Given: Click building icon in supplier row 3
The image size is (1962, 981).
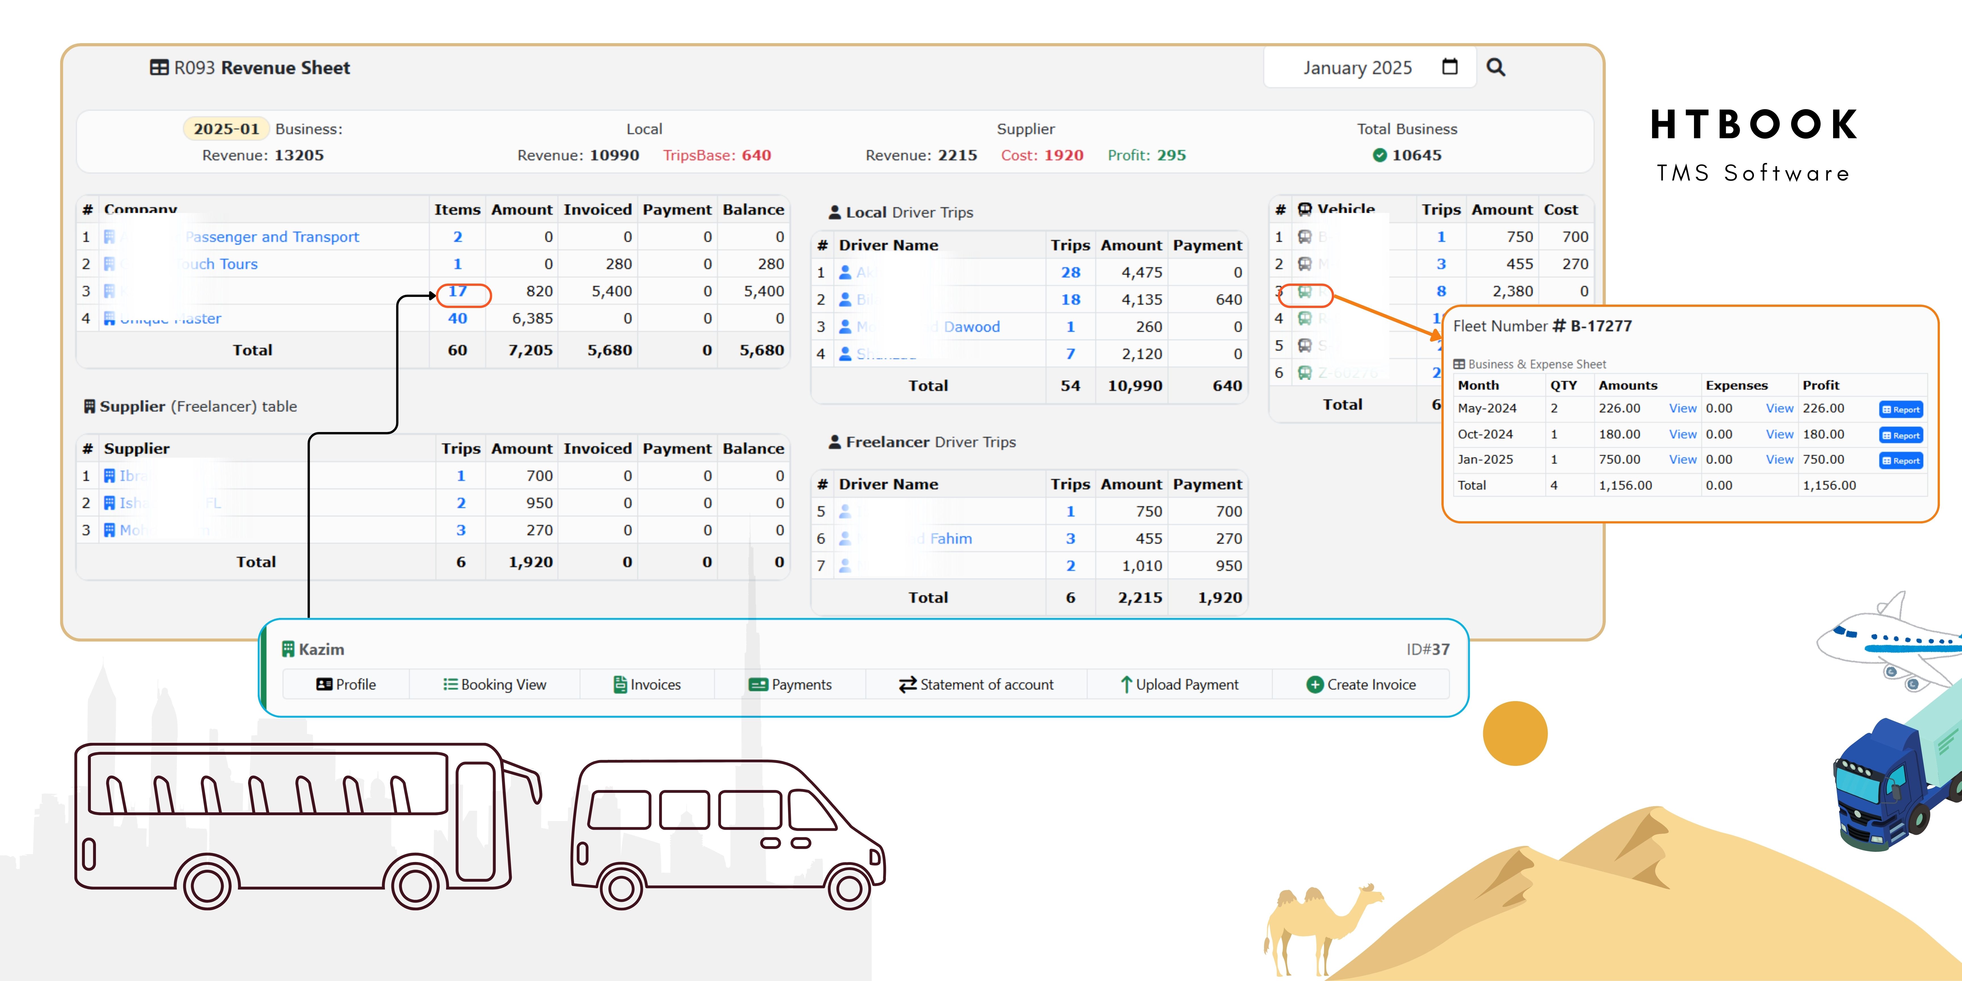Looking at the screenshot, I should (x=110, y=530).
